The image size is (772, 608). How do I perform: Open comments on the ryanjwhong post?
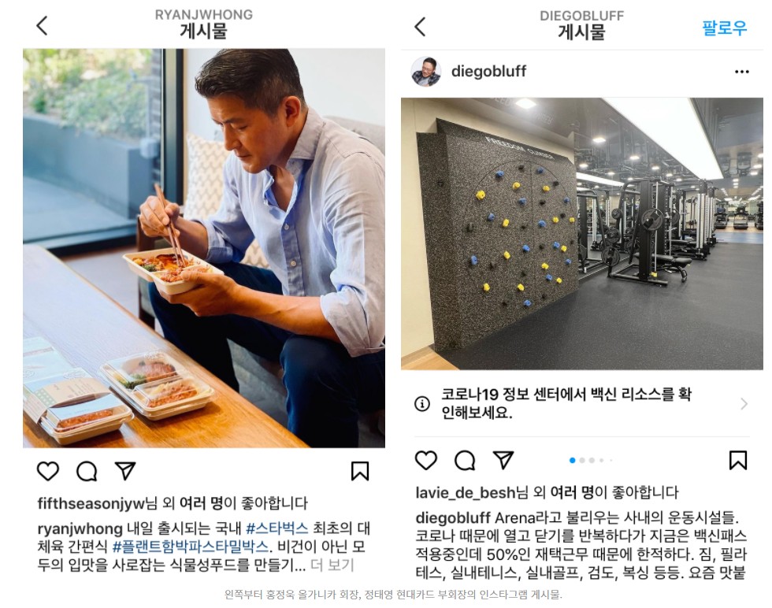pyautogui.click(x=87, y=471)
